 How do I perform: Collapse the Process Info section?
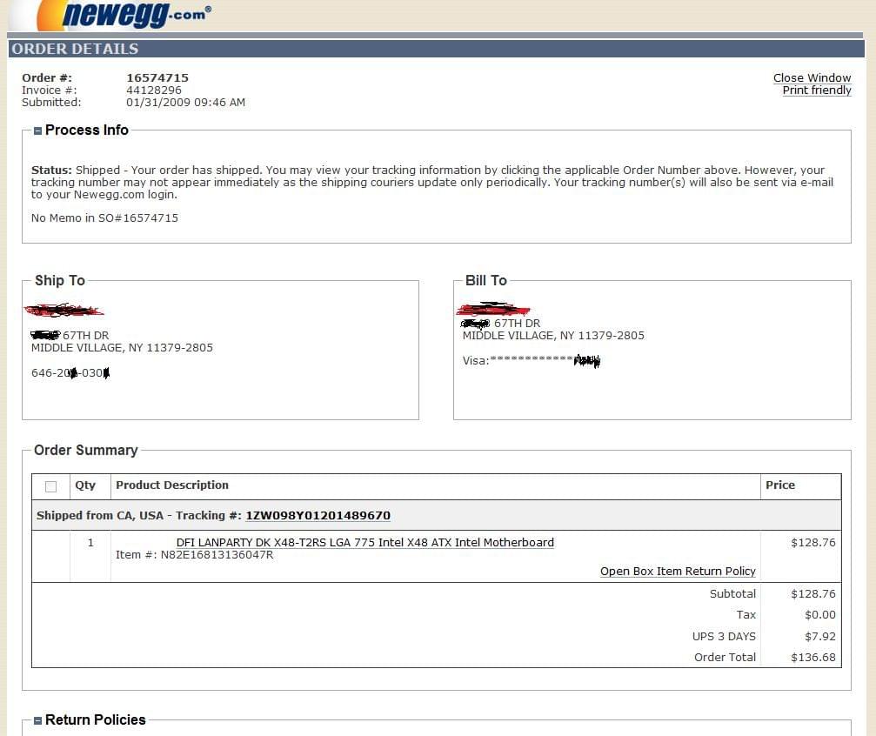click(37, 130)
